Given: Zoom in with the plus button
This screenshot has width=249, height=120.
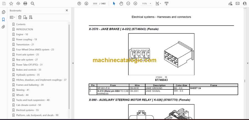Looking at the screenshot, I should (x=135, y=4).
